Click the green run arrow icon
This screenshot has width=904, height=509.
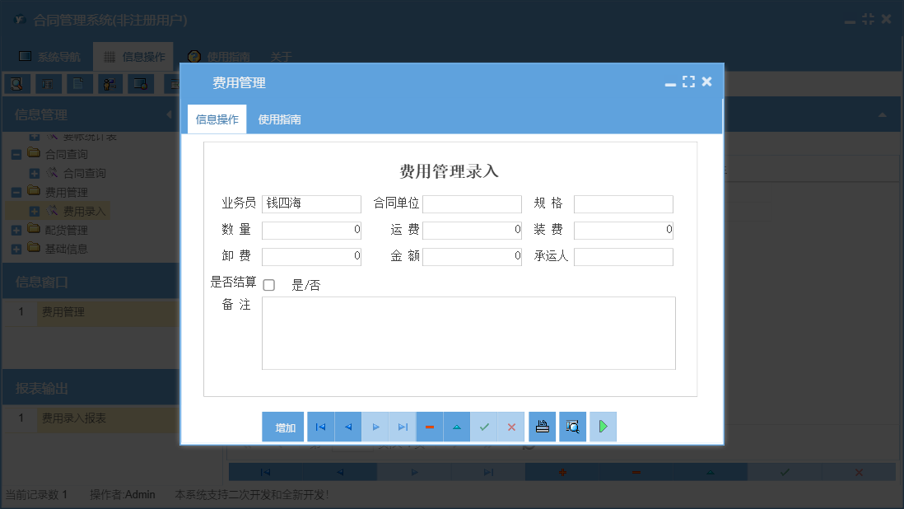603,426
